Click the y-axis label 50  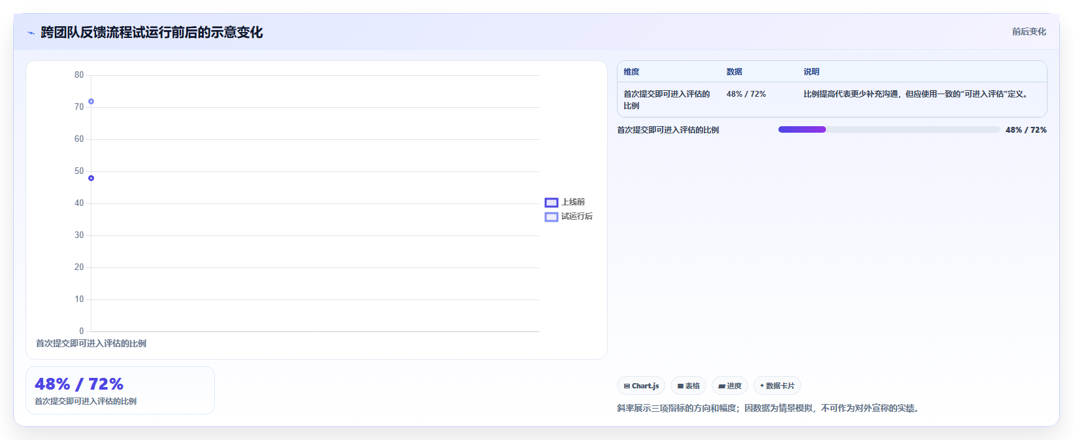point(79,171)
